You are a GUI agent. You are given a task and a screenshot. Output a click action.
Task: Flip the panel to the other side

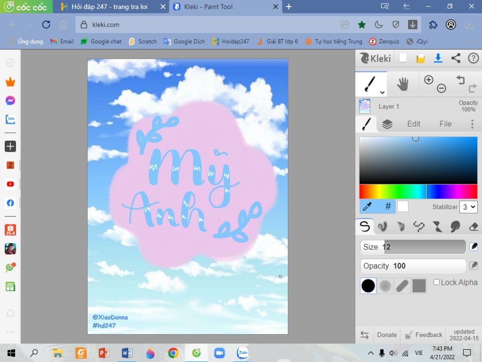(x=365, y=335)
